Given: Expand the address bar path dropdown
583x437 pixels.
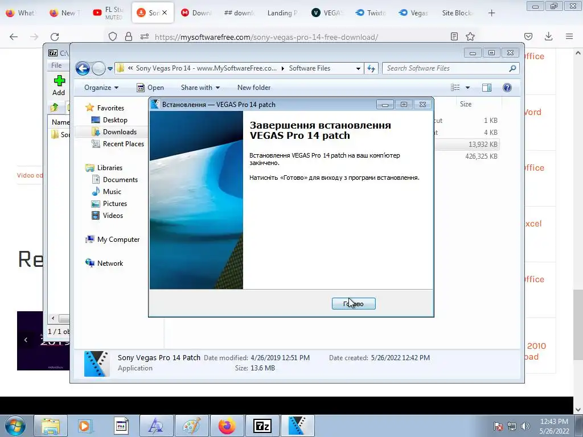Looking at the screenshot, I should click(358, 68).
